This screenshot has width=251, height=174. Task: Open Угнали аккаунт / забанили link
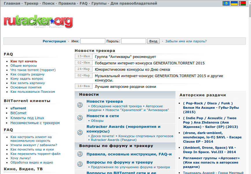tap(34, 145)
